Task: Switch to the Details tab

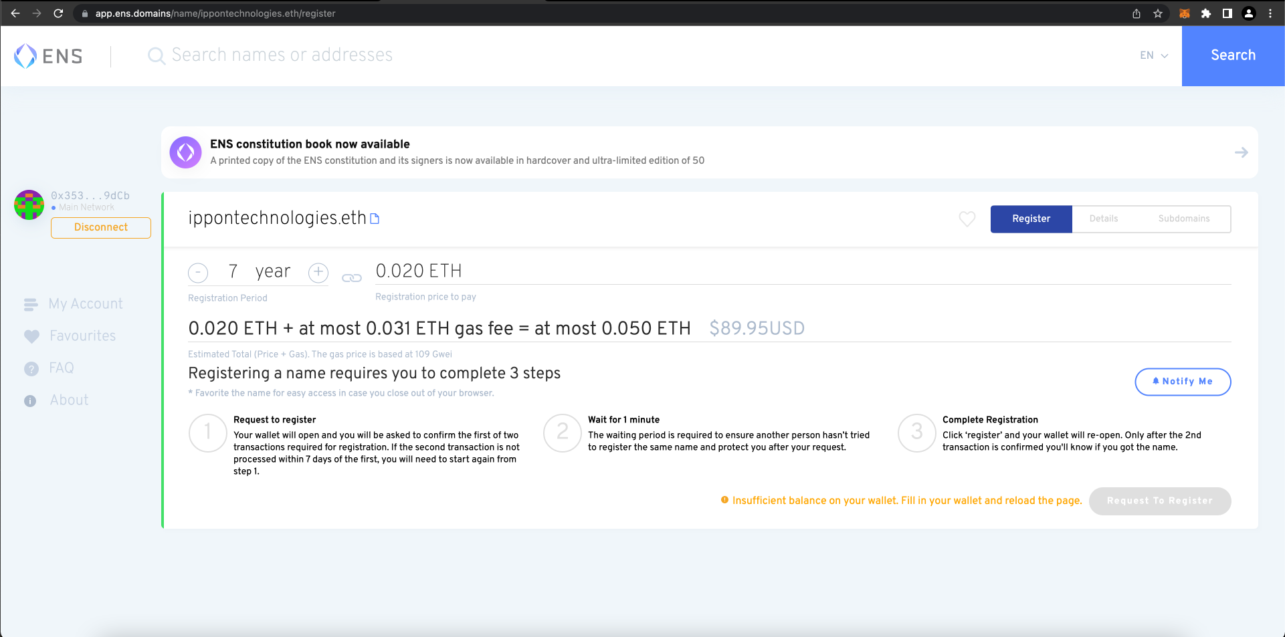Action: 1104,219
